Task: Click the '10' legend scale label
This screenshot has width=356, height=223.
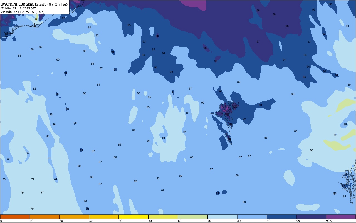Action: click(x=31, y=221)
